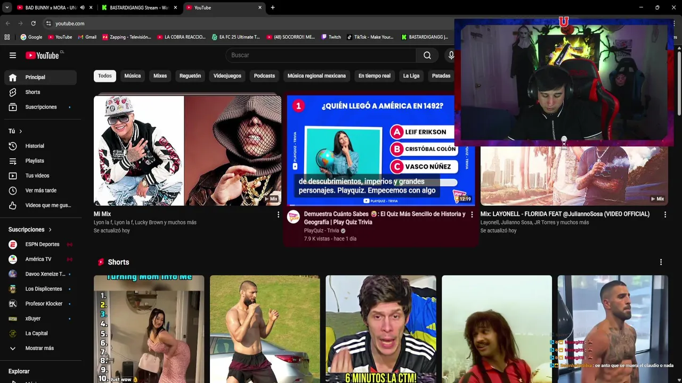Open Historial in the sidebar
This screenshot has height=383, width=682.
[x=40, y=146]
